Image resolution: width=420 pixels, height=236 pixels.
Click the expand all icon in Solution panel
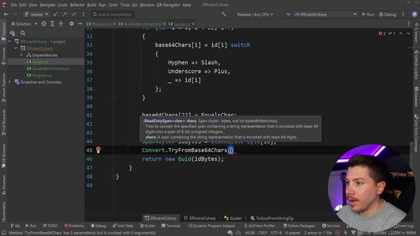click(x=52, y=24)
